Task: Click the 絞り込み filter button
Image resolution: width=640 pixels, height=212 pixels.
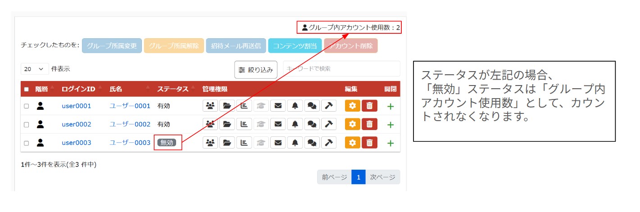Action: [x=255, y=70]
